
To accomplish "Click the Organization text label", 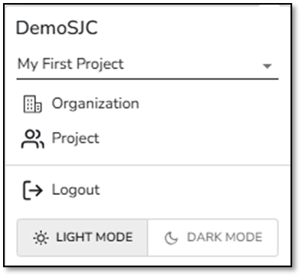I will 96,104.
